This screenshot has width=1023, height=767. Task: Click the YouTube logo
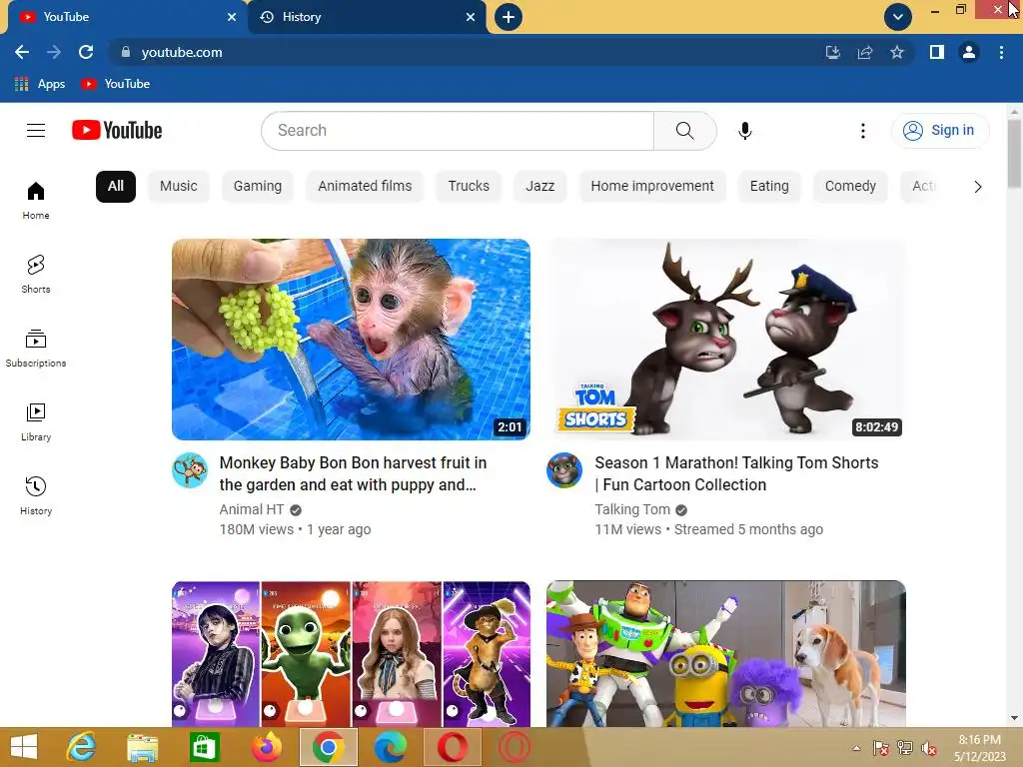[117, 131]
